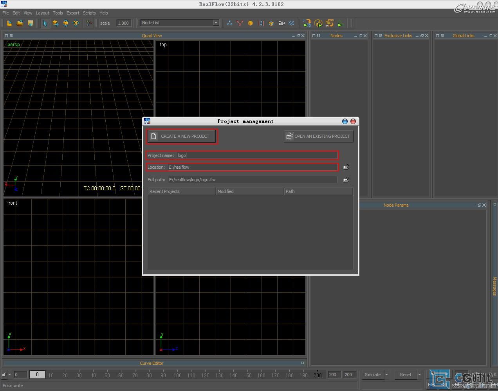
Task: Open the Tools menu
Action: [58, 13]
